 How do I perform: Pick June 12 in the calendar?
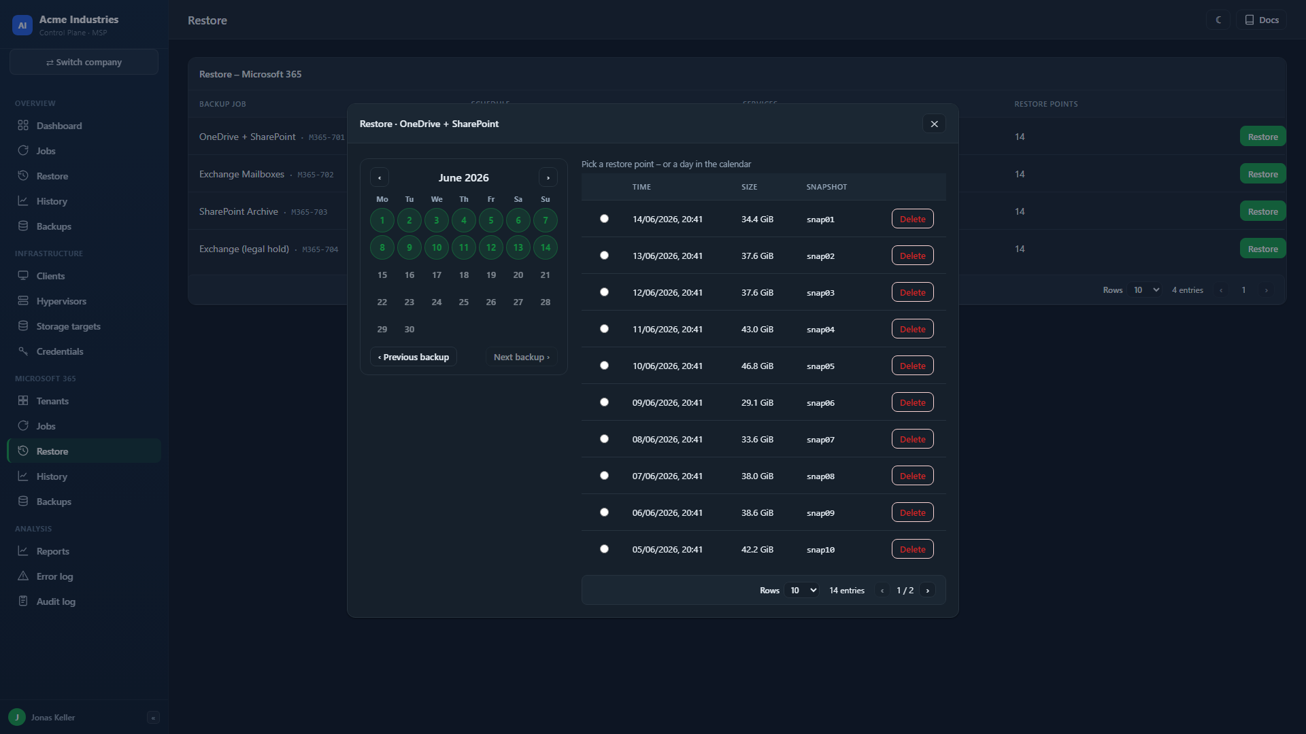[491, 247]
